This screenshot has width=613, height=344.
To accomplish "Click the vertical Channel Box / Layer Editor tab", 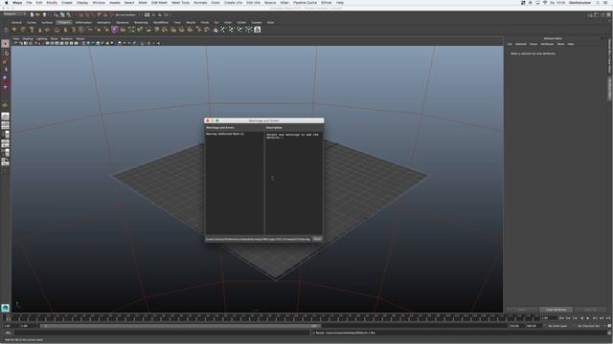I will coord(609,55).
